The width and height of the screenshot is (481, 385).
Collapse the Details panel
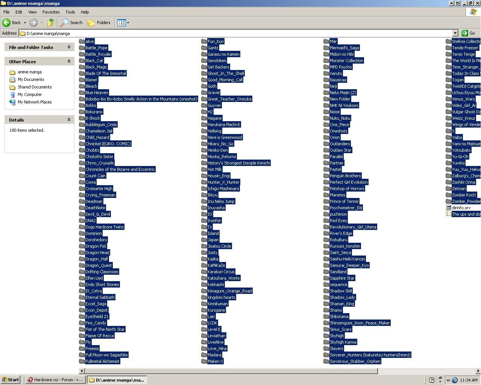[x=69, y=120]
